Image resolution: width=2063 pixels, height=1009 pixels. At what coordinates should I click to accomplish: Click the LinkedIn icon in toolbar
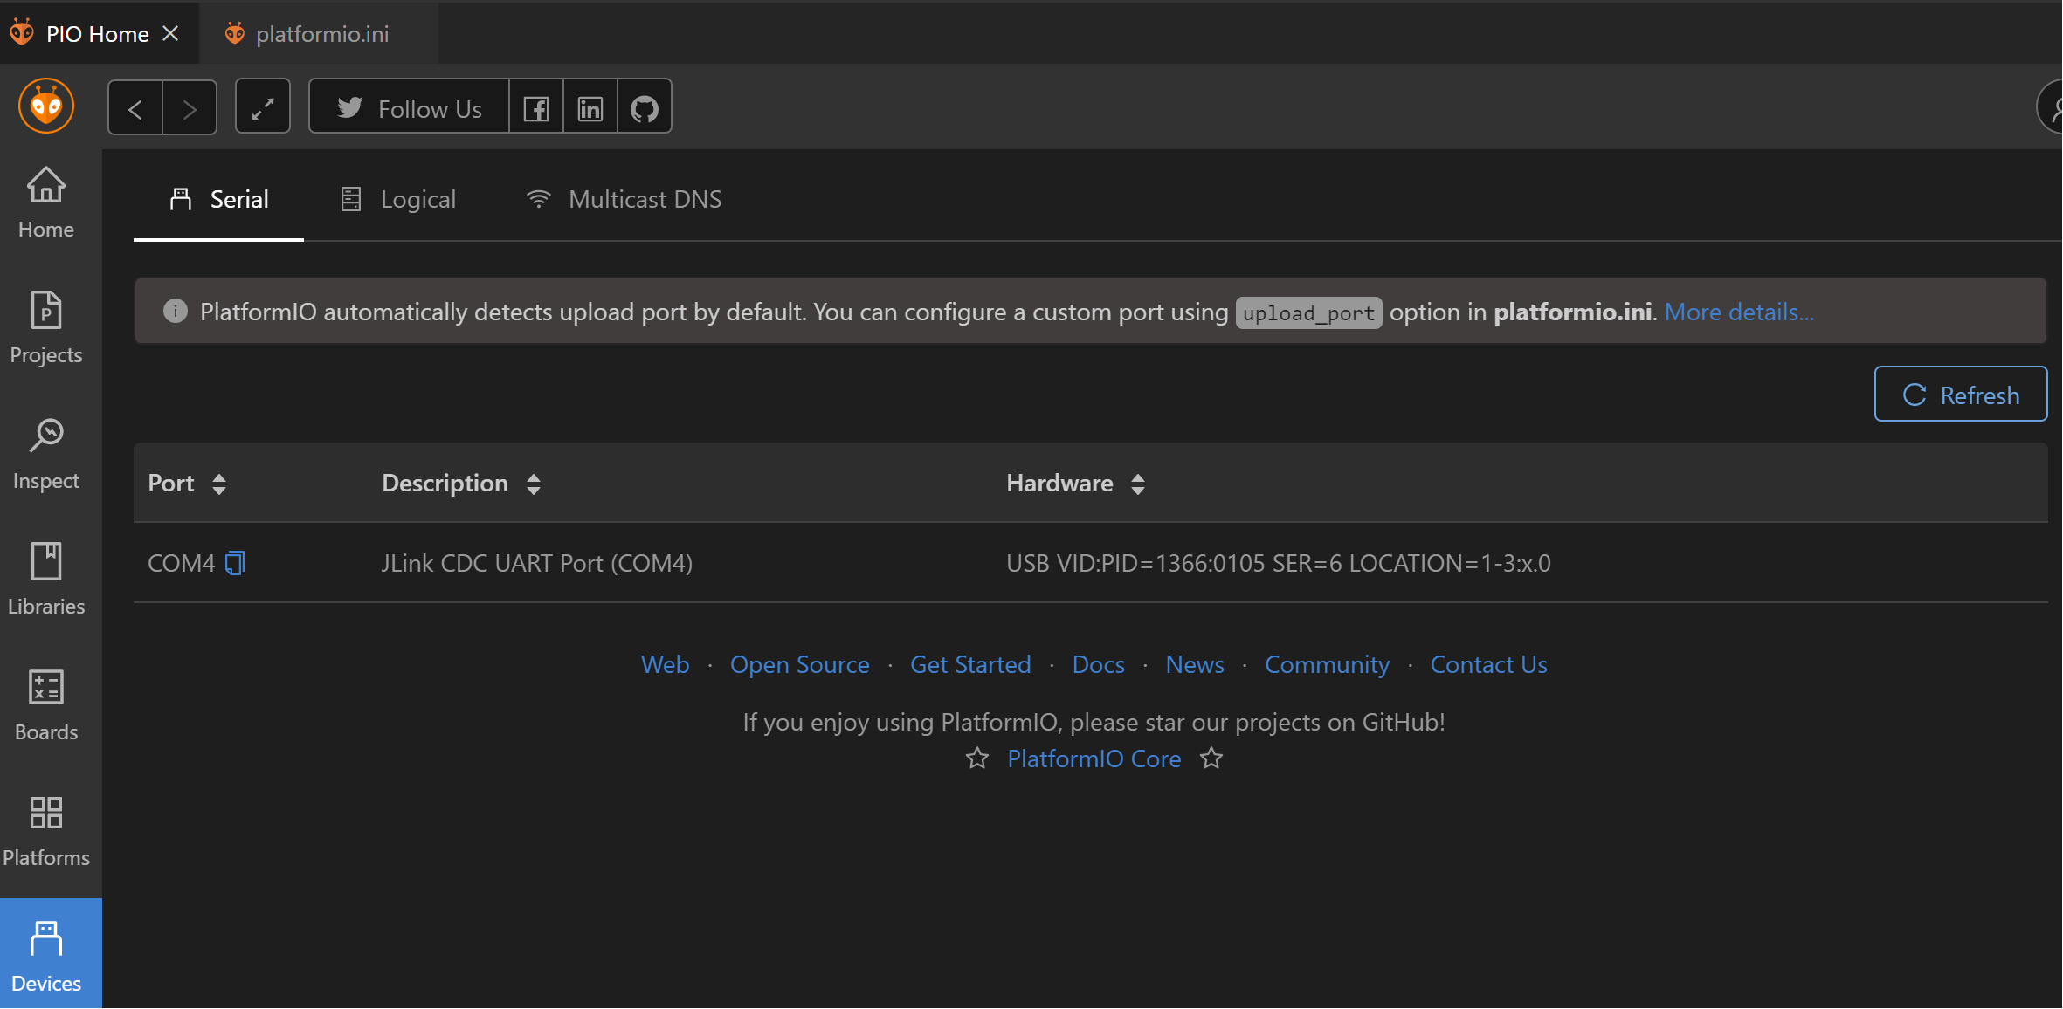coord(590,108)
